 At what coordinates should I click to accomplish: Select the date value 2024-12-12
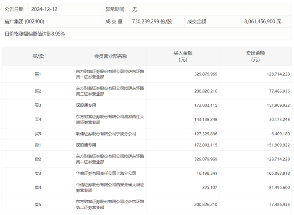pos(44,9)
